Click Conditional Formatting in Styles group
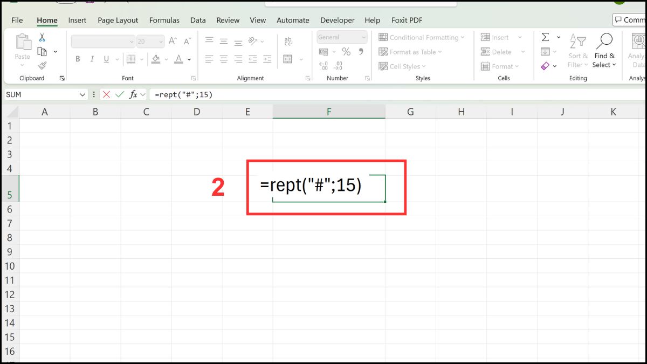This screenshot has width=647, height=364. point(422,37)
